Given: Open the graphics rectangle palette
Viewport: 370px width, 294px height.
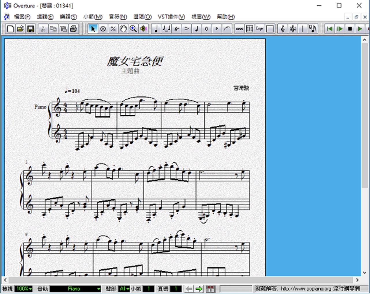Looking at the screenshot, I should tap(270, 29).
